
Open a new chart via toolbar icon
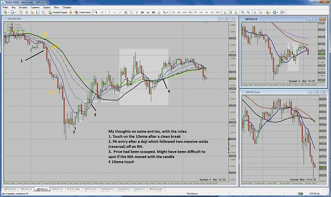tap(5, 13)
